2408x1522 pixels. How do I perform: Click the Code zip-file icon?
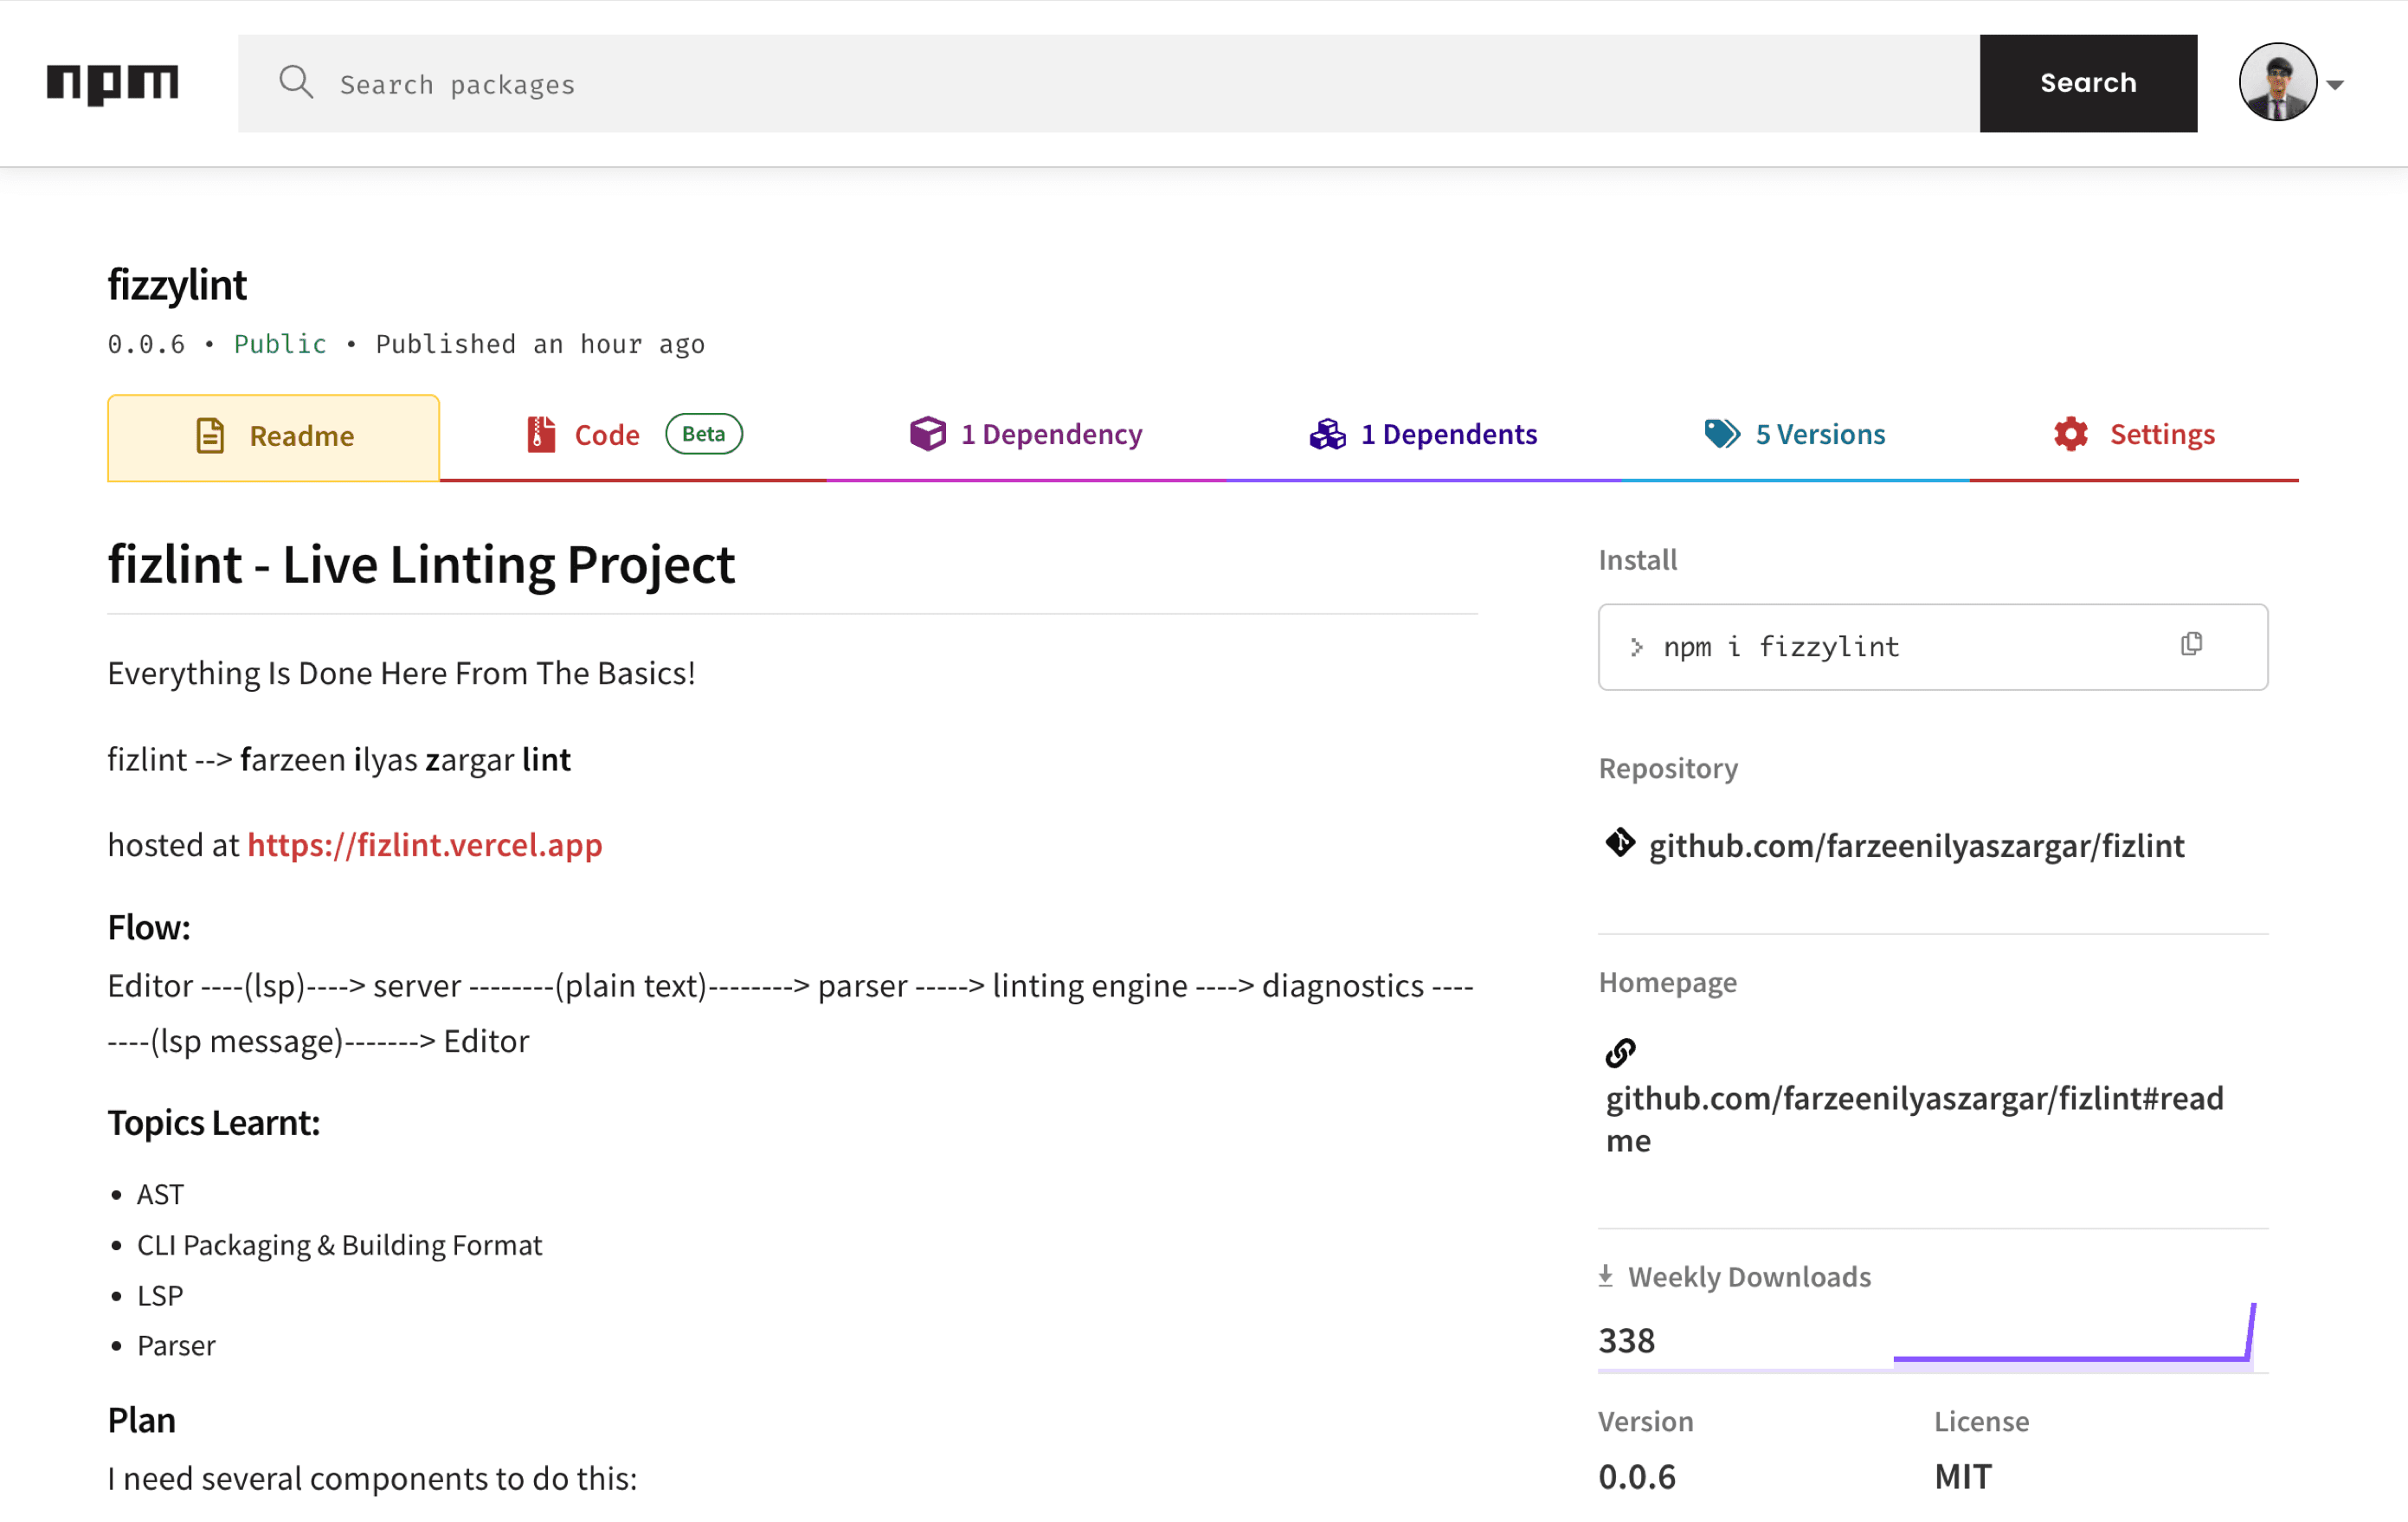coord(541,434)
